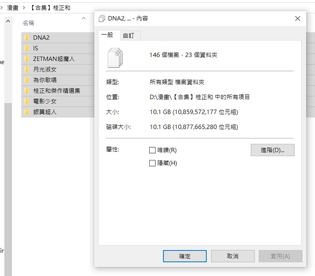Viewport: 315px width, 276px height.
Task: Switch to the 一般 tab
Action: (109, 35)
